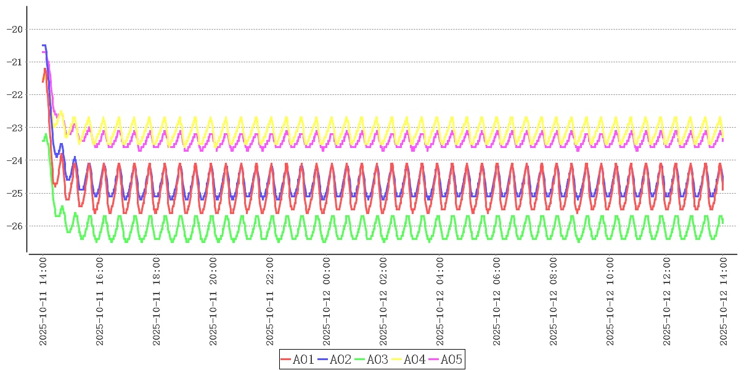Select the 2025-10-12 14:00 end time label
This screenshot has height=370, width=744.
click(724, 302)
